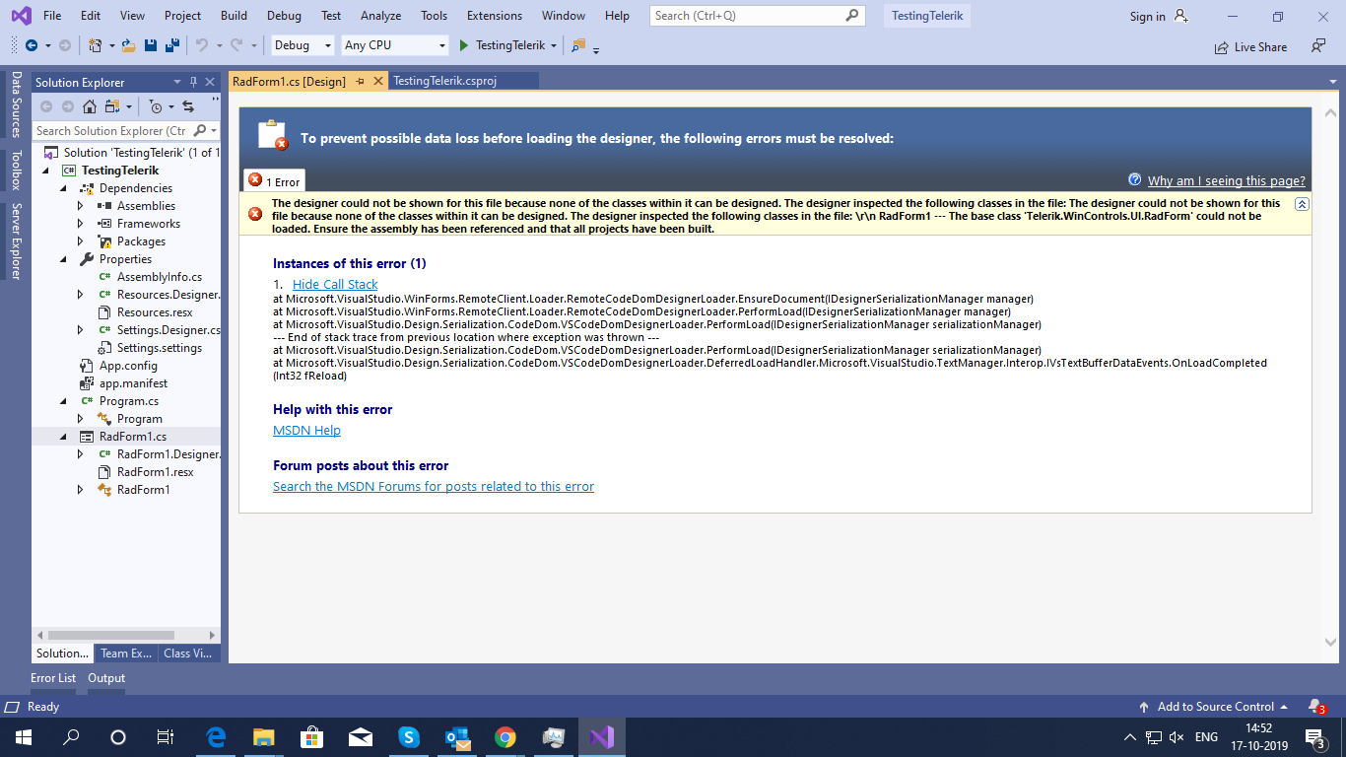Click the account icon next to Sign in
The width and height of the screenshot is (1346, 757).
[1182, 16]
